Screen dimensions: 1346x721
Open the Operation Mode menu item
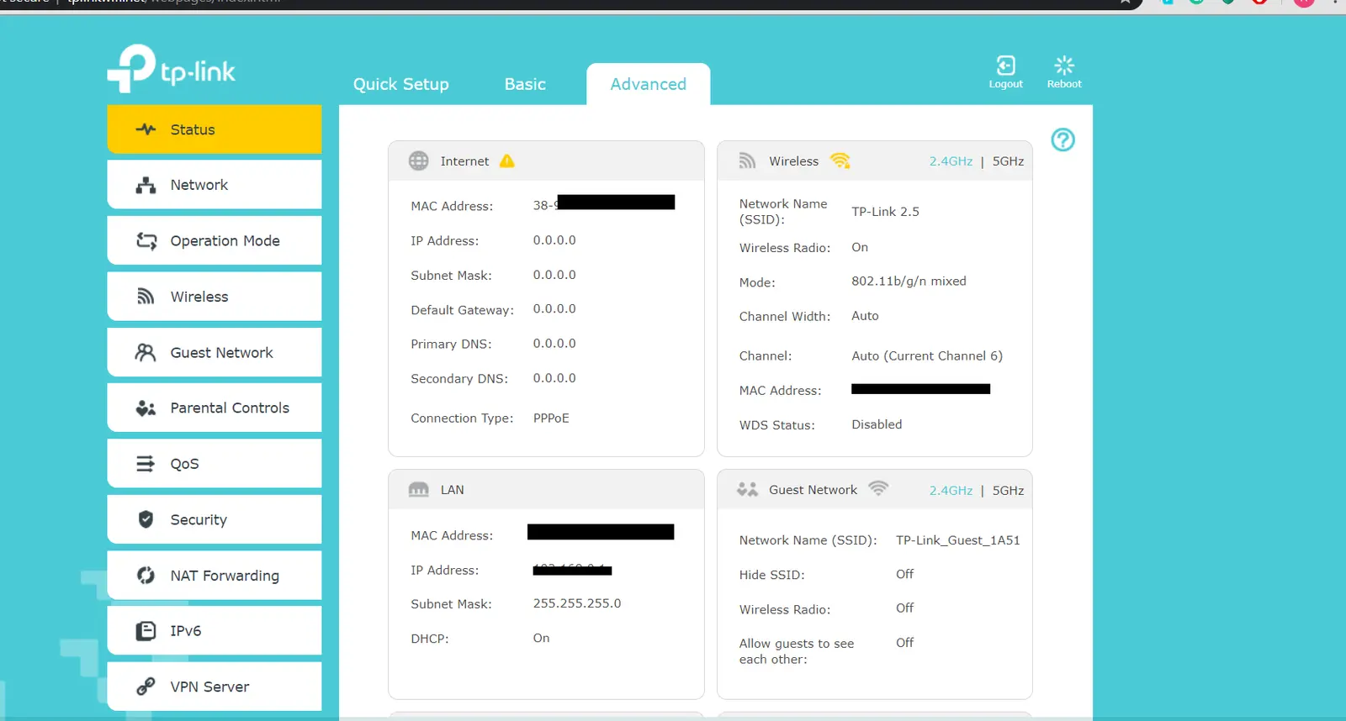[x=215, y=241]
